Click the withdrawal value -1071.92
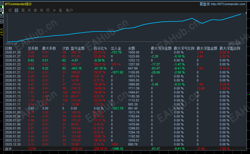Screen dimensions: 250x154 pos(117,72)
